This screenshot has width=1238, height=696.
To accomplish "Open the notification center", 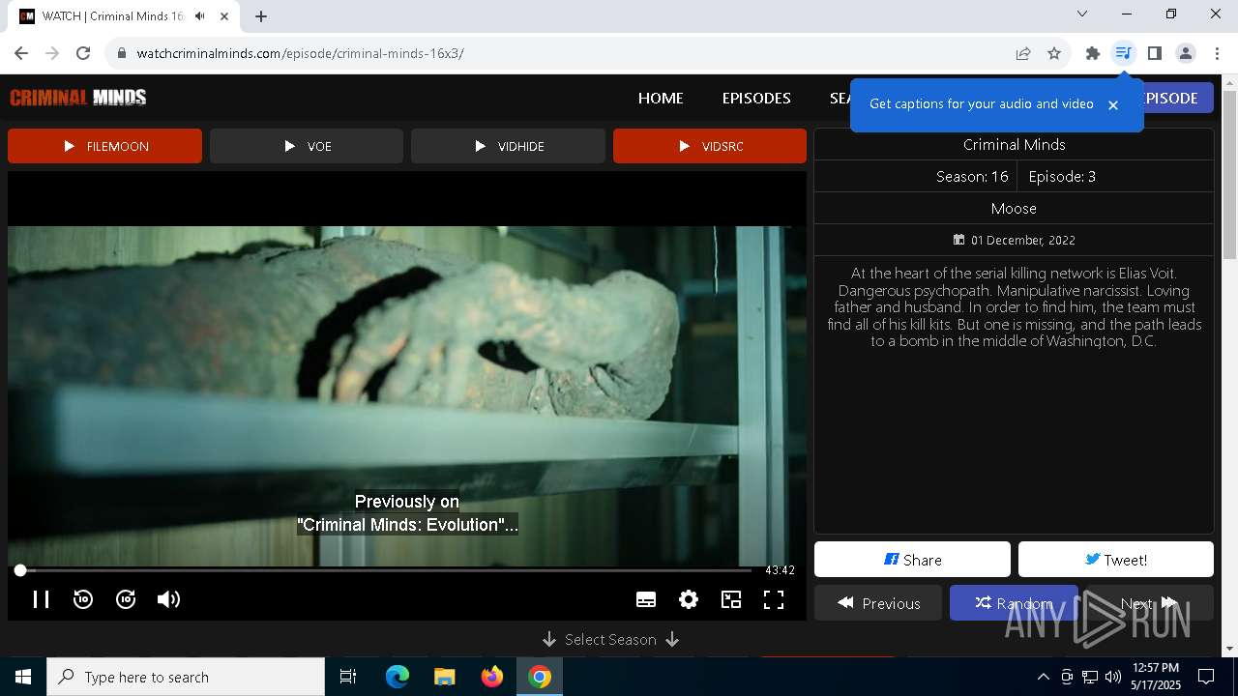I will pyautogui.click(x=1206, y=677).
